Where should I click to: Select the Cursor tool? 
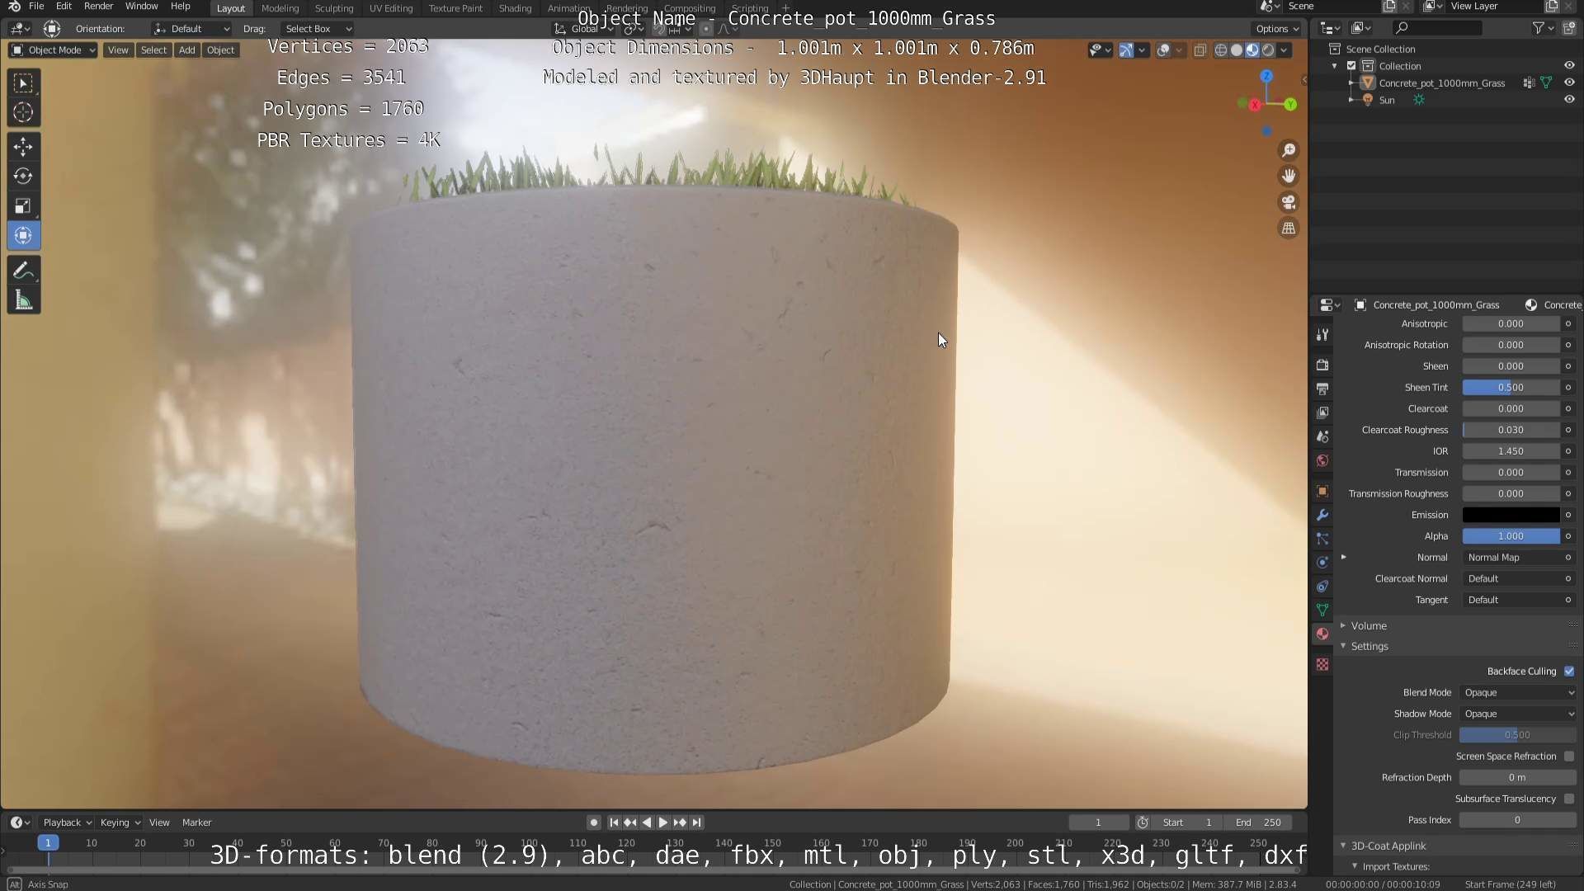coord(23,112)
